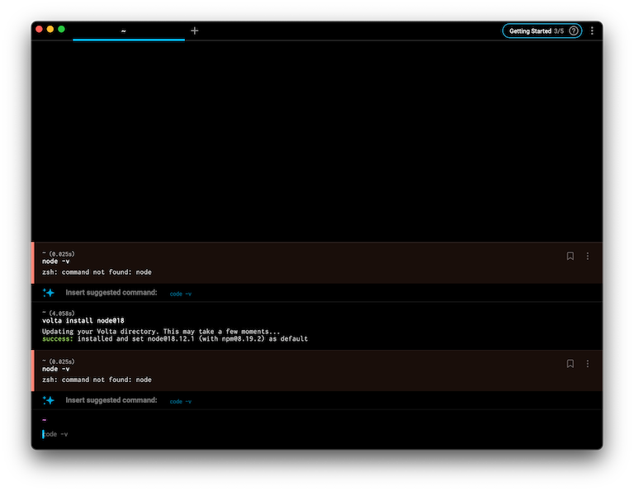Screen dimensions: 634x491
Task: Select the volta install node@18 command text
Action: (x=83, y=320)
